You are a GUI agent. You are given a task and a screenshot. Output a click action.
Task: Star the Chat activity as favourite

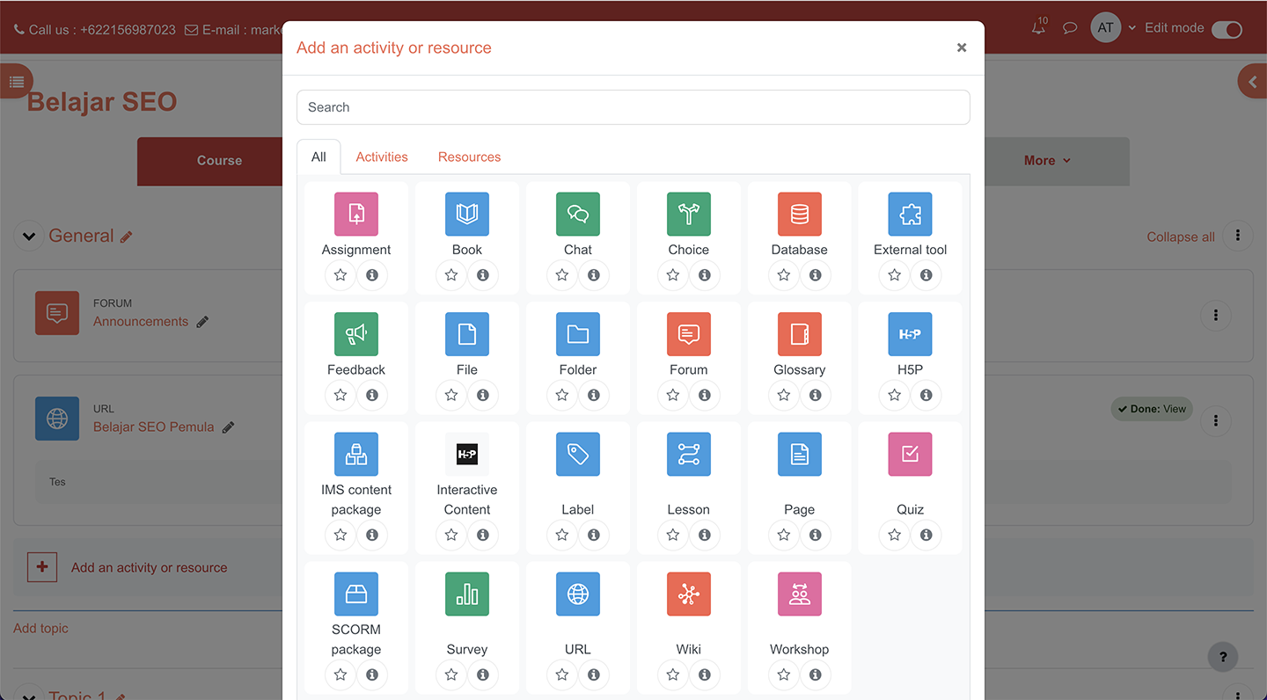pos(562,275)
